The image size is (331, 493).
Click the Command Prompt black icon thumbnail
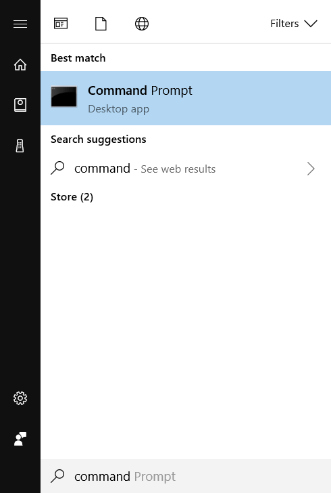[x=64, y=97]
